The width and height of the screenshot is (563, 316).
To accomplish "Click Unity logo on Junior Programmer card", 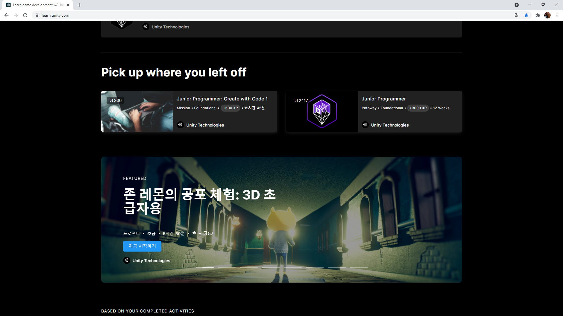I will (x=365, y=125).
